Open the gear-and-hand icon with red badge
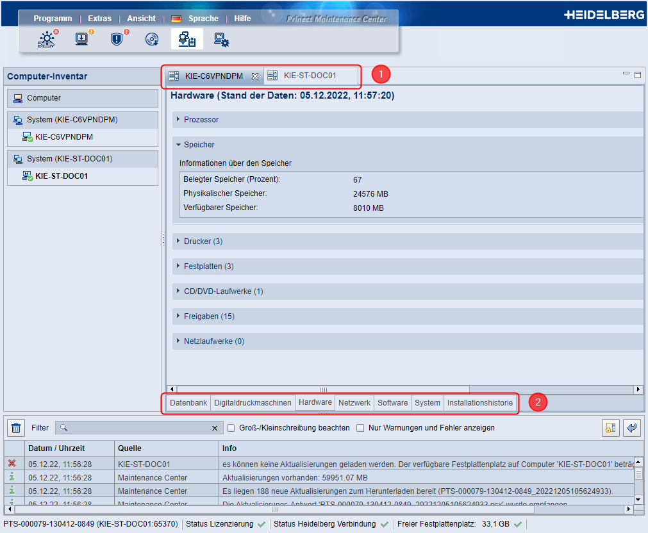This screenshot has width=648, height=533. coord(47,39)
